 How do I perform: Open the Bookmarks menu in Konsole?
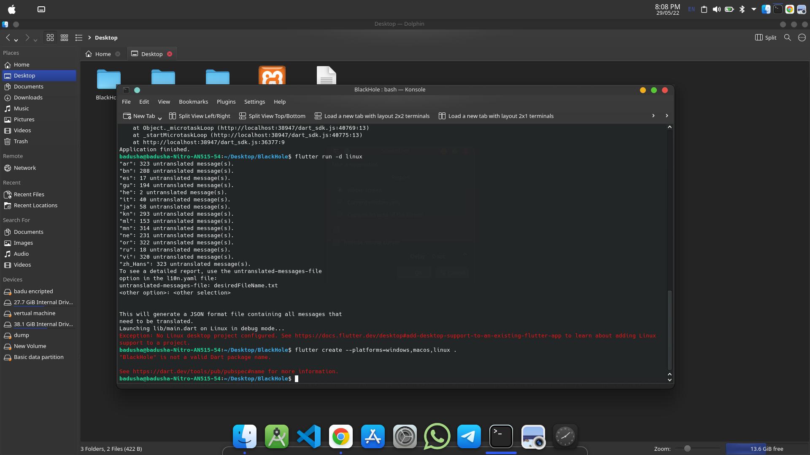coord(193,102)
